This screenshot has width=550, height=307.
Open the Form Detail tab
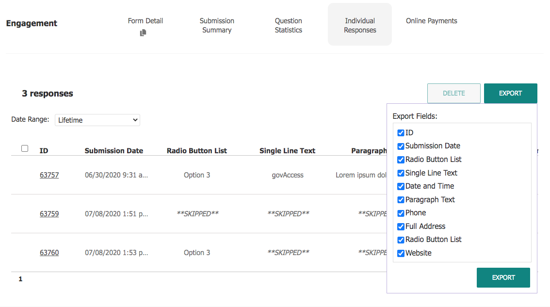pos(145,21)
